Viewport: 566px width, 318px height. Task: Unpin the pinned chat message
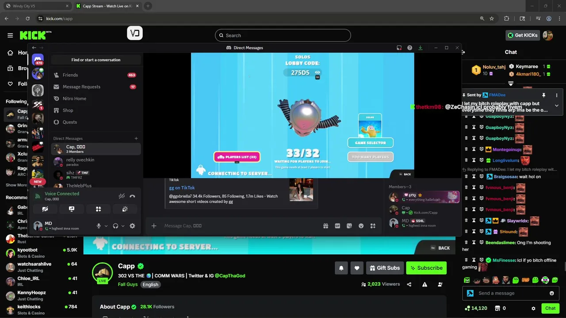(x=543, y=95)
